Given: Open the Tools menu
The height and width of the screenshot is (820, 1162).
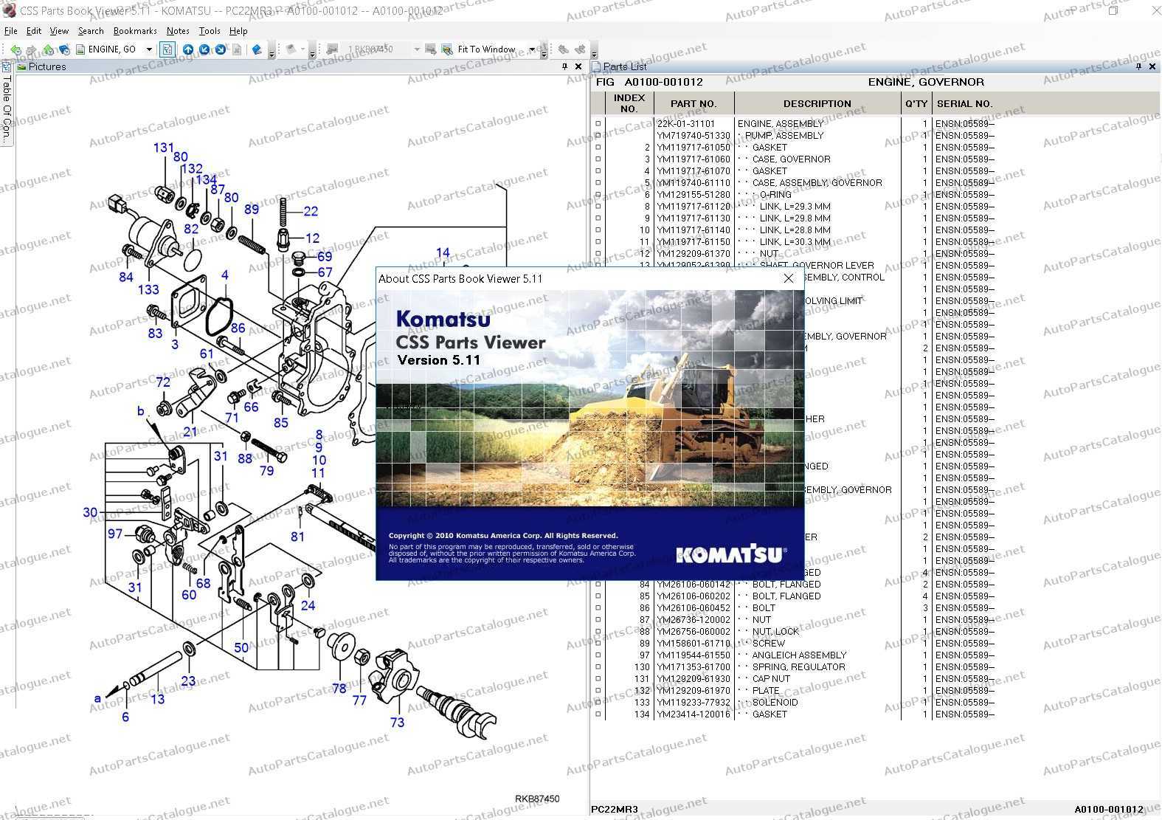Looking at the screenshot, I should pos(210,31).
